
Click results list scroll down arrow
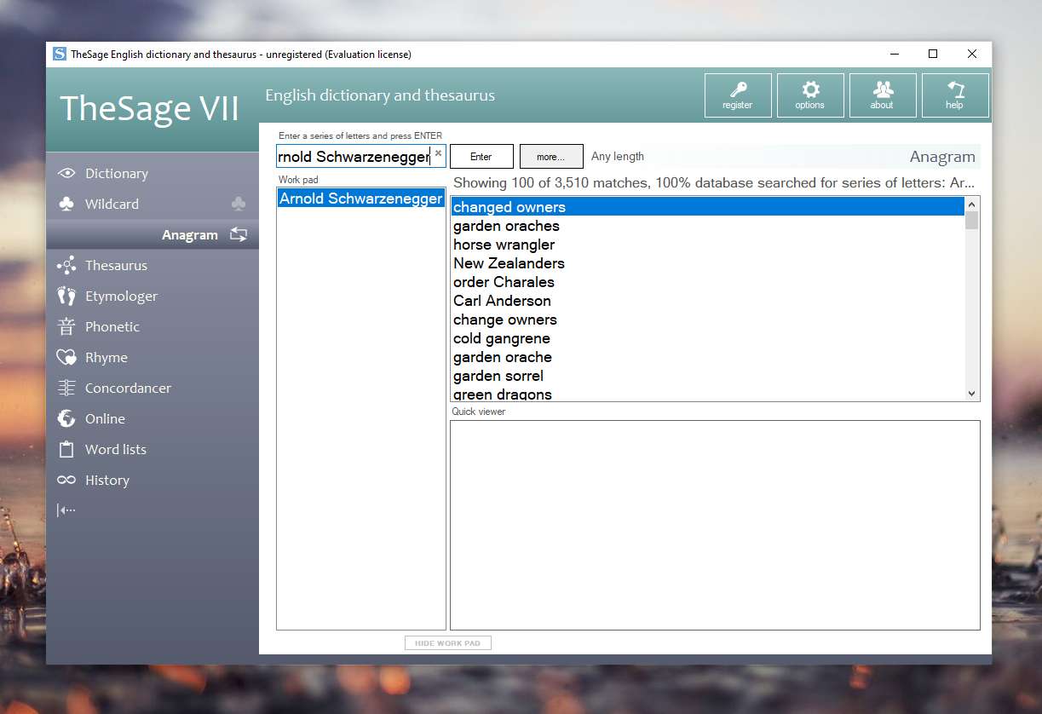972,393
